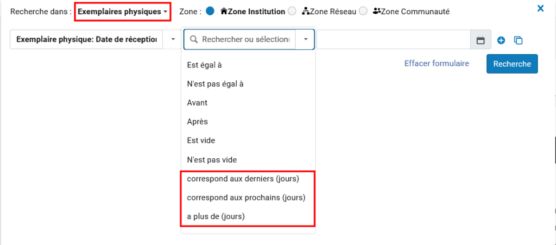
Task: Pick 'a plus de (jours)' option
Action: pos(216,216)
